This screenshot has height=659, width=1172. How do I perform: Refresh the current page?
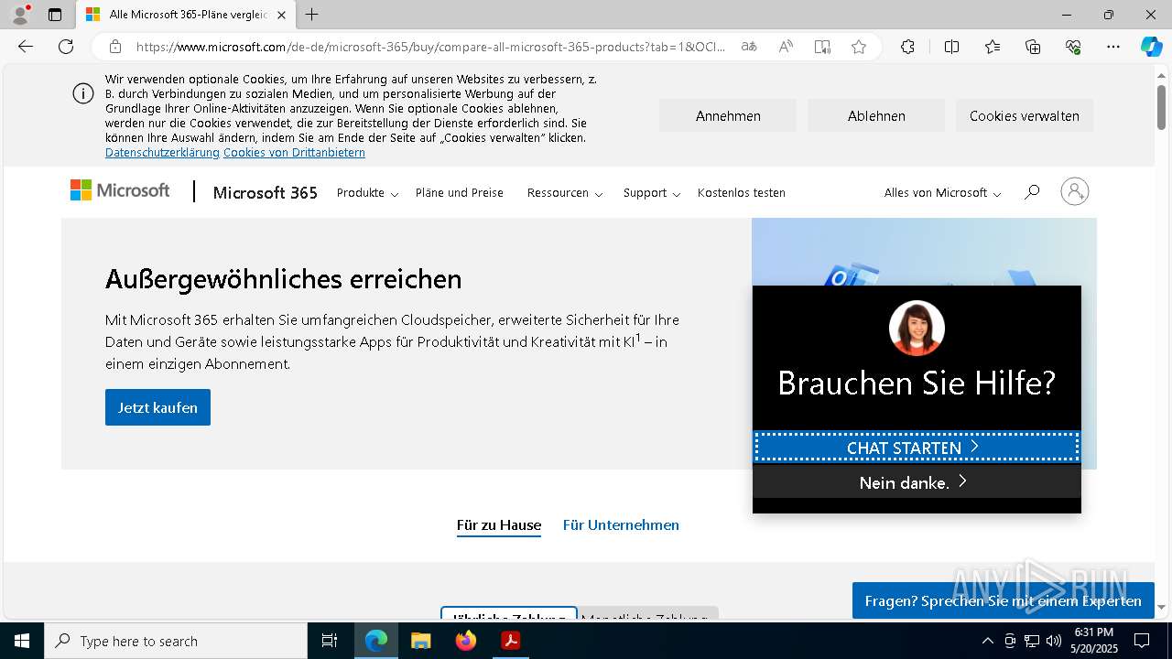click(66, 47)
